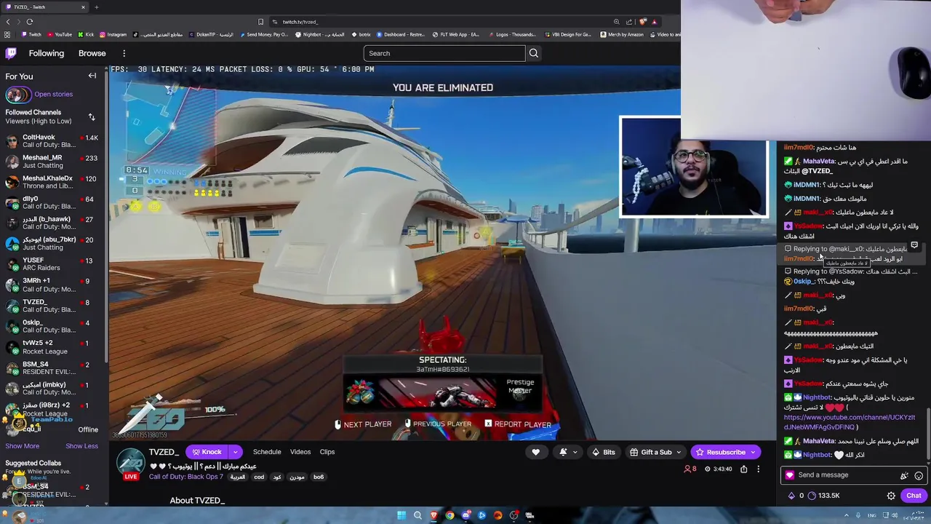The height and width of the screenshot is (524, 931).
Task: Change followed channels sort order
Action: [x=92, y=116]
